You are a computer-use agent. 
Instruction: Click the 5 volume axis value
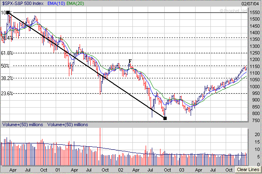258,157
